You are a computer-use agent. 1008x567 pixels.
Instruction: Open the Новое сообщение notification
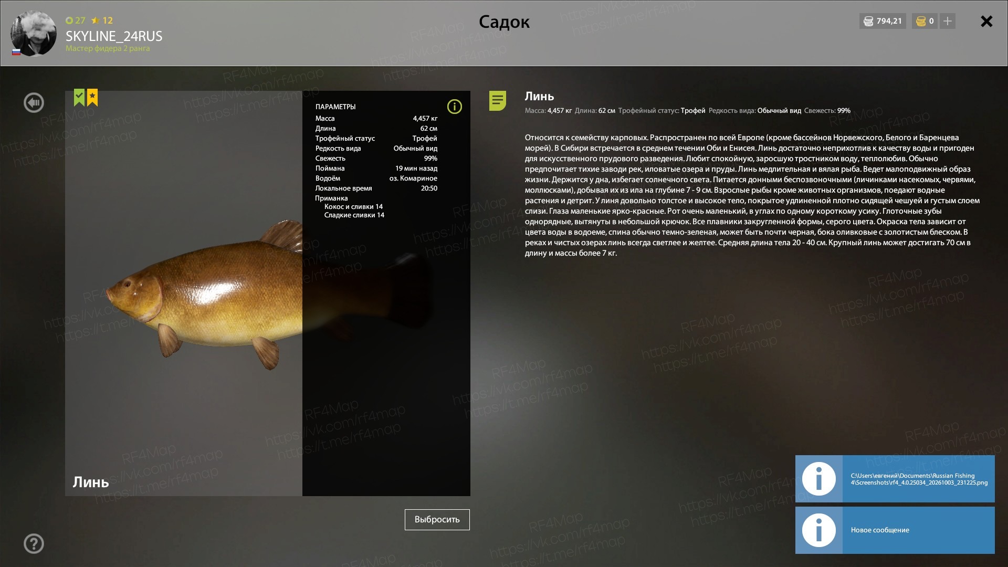[895, 530]
